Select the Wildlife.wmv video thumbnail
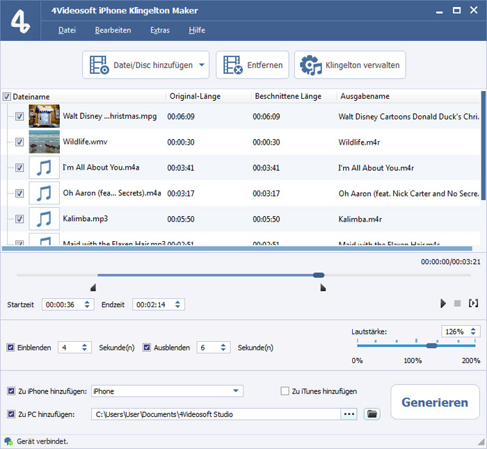This screenshot has height=449, width=487. [44, 142]
